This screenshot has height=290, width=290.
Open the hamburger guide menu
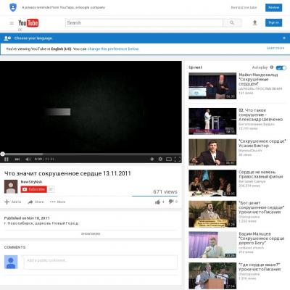12,23
